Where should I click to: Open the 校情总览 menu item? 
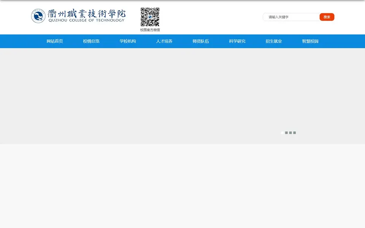pyautogui.click(x=91, y=41)
